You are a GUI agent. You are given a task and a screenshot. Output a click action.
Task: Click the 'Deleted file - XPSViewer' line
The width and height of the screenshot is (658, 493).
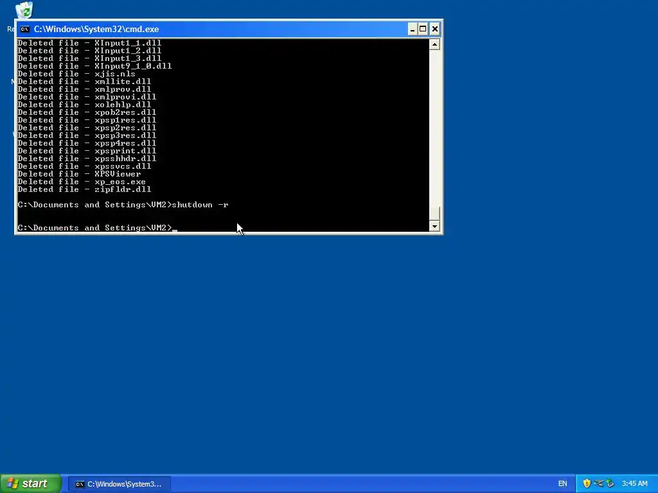tap(79, 174)
